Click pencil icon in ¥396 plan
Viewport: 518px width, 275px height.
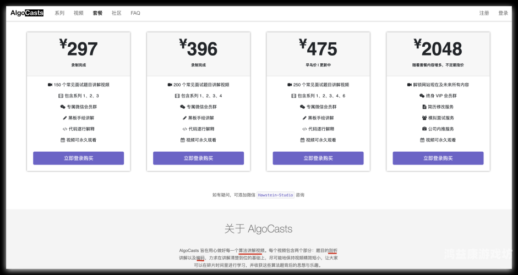click(x=184, y=118)
